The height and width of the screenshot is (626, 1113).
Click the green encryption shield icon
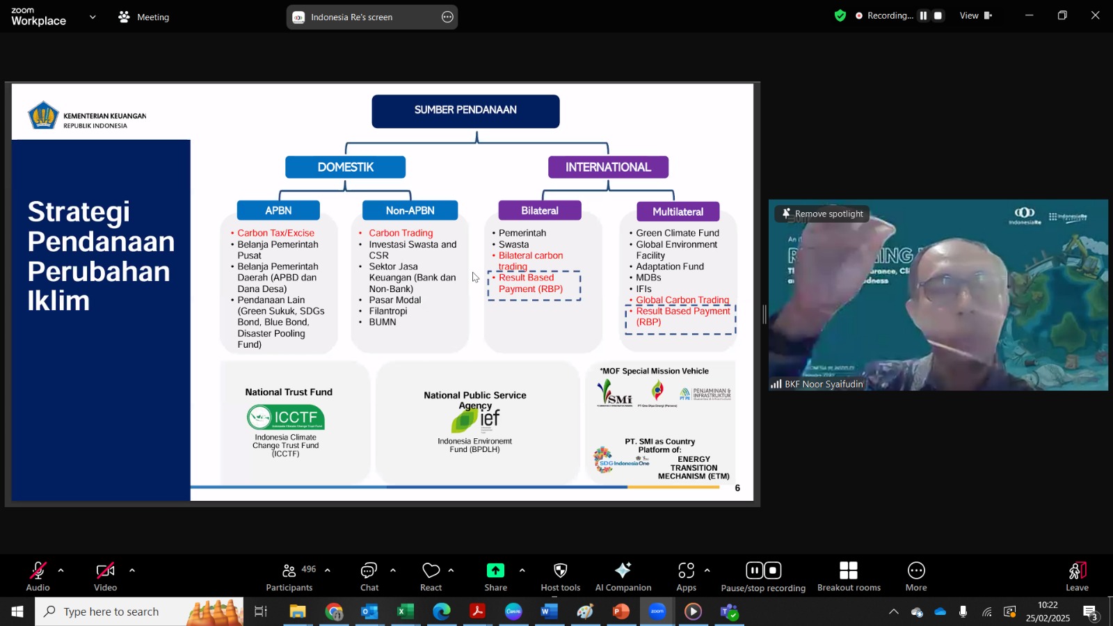point(840,15)
